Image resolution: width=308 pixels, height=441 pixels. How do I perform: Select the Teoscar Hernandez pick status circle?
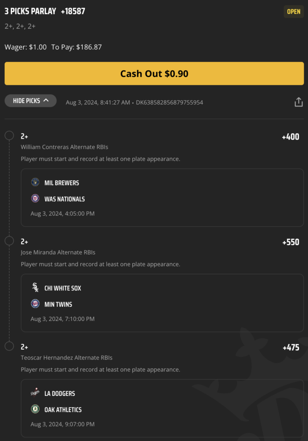tap(9, 346)
